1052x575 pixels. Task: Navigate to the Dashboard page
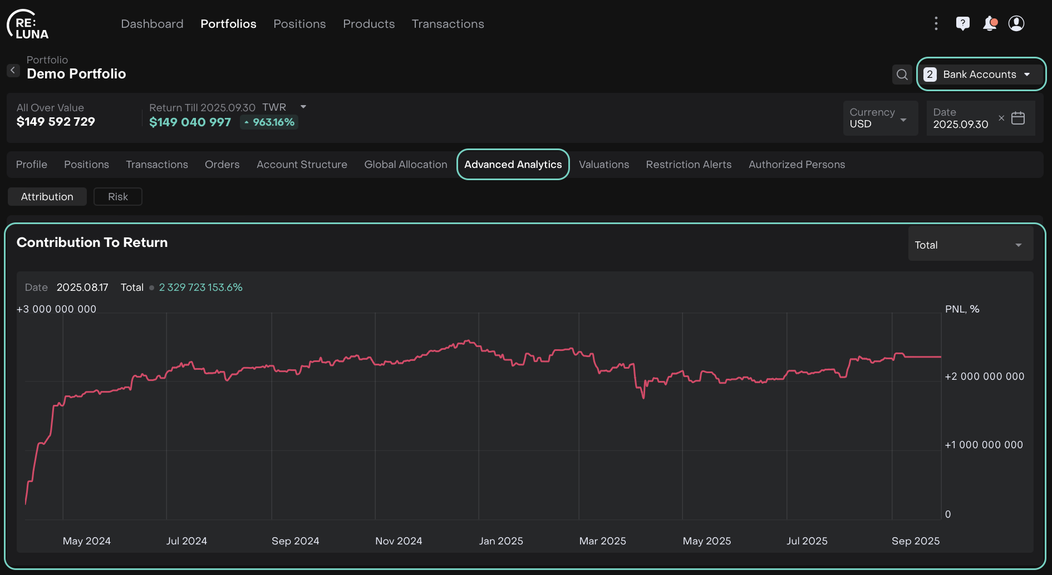pos(152,24)
